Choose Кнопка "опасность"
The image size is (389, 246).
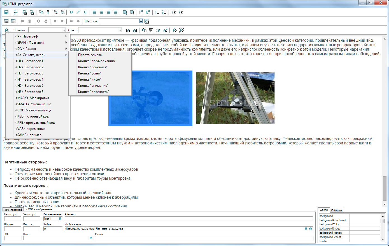click(100, 92)
